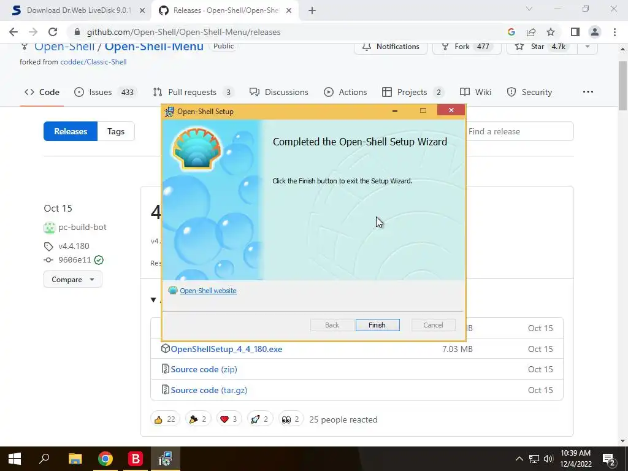Click the setup installer taskbar icon
The height and width of the screenshot is (471, 628).
[x=166, y=459]
